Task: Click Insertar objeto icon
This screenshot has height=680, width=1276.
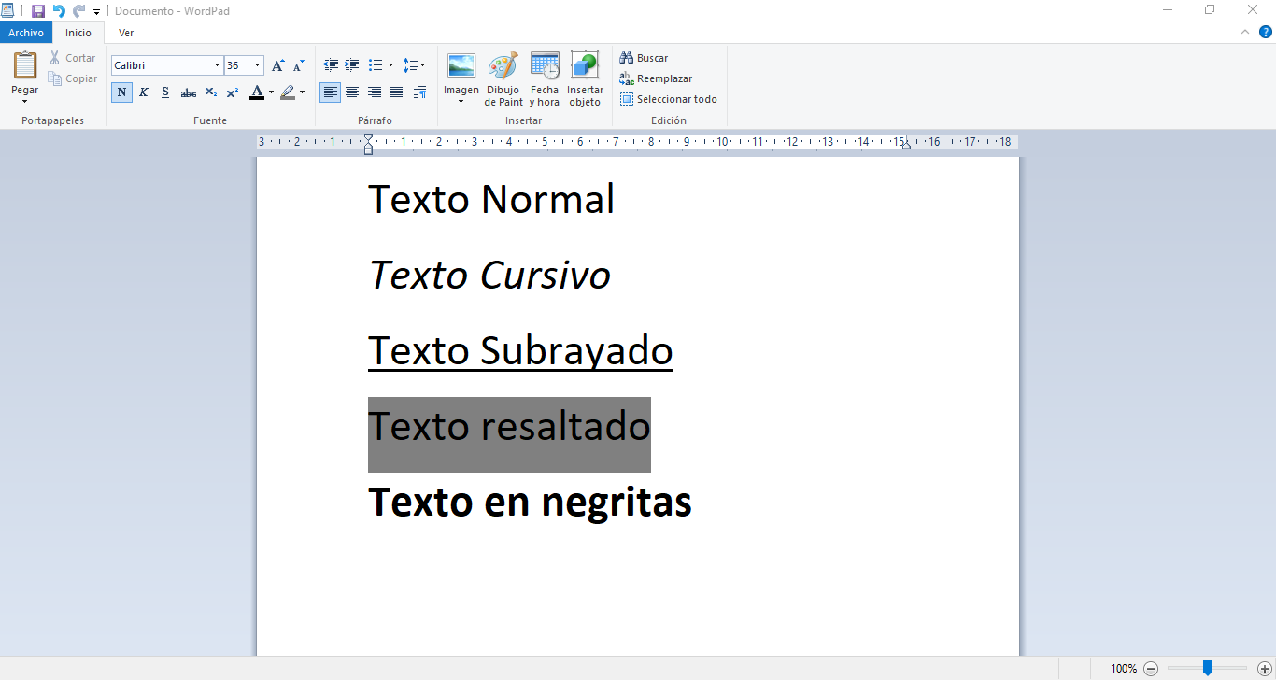Action: point(585,67)
